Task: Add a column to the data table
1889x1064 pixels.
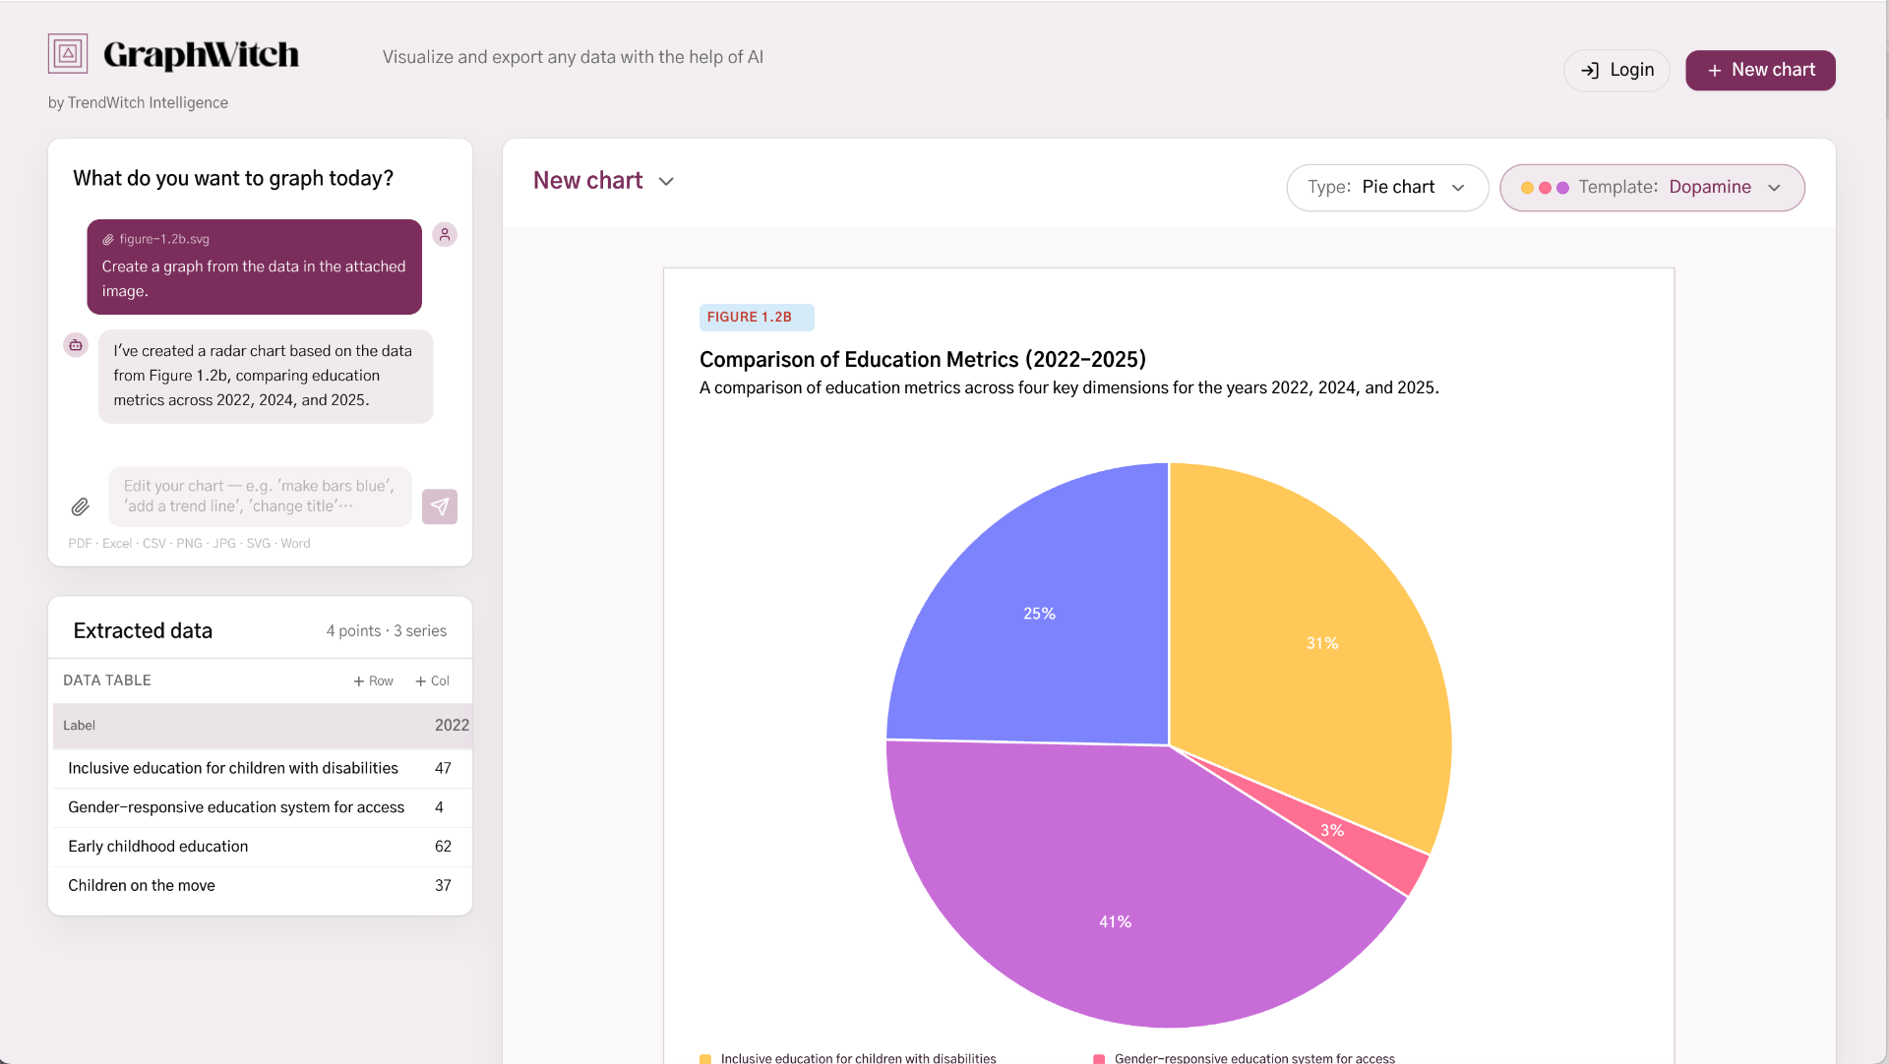Action: [x=432, y=680]
